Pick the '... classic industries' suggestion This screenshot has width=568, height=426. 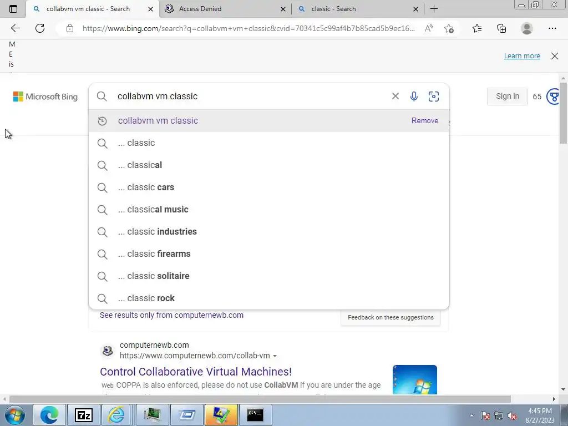[269, 231]
